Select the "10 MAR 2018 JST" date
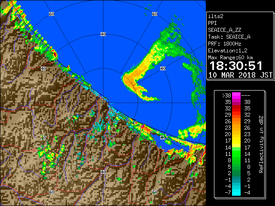This screenshot has height=206, width=275. coord(240,75)
